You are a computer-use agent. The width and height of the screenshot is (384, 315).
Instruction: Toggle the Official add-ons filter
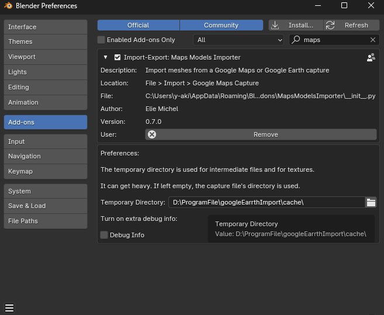click(x=139, y=25)
